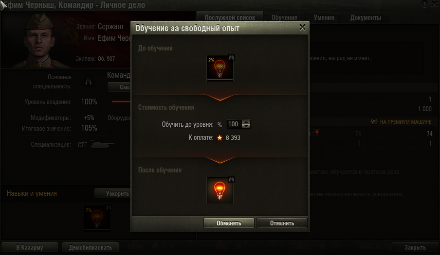Click the binoculars commander specialty icon
The height and width of the screenshot is (255, 440).
pyautogui.click(x=89, y=82)
